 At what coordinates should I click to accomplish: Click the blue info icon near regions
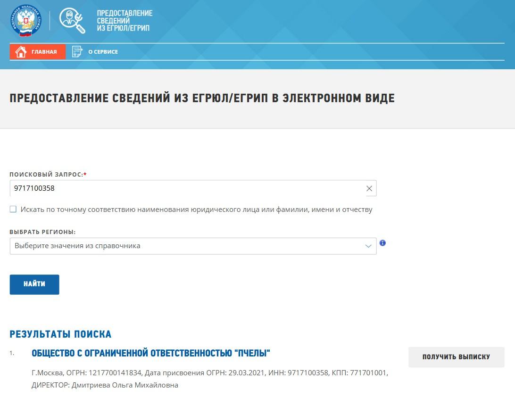point(382,243)
